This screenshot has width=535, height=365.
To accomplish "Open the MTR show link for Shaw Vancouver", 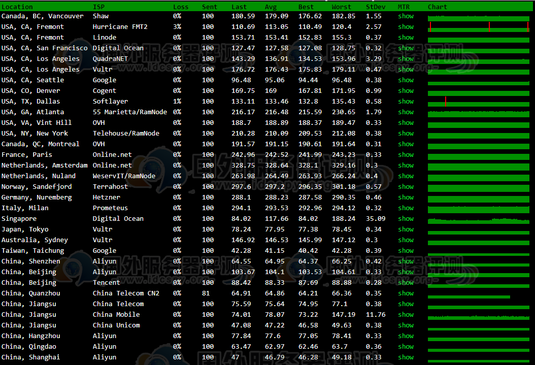I will 406,16.
